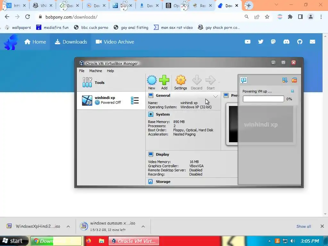Open the Downloads page link

[x=71, y=42]
